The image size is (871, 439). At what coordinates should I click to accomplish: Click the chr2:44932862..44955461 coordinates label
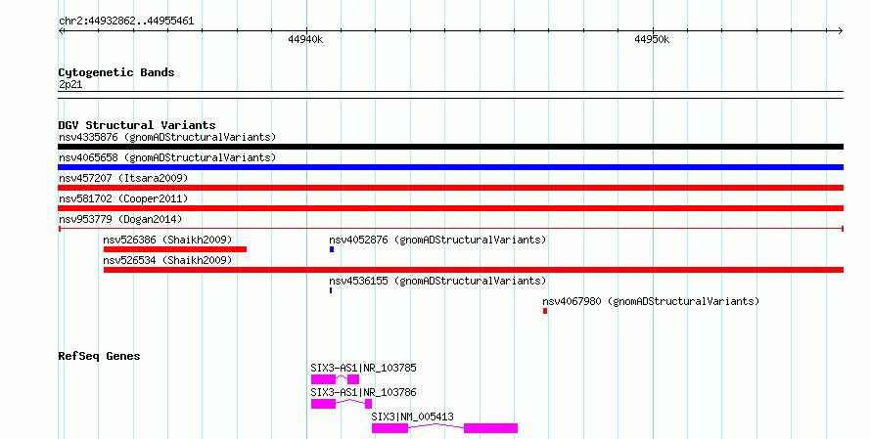coord(126,22)
